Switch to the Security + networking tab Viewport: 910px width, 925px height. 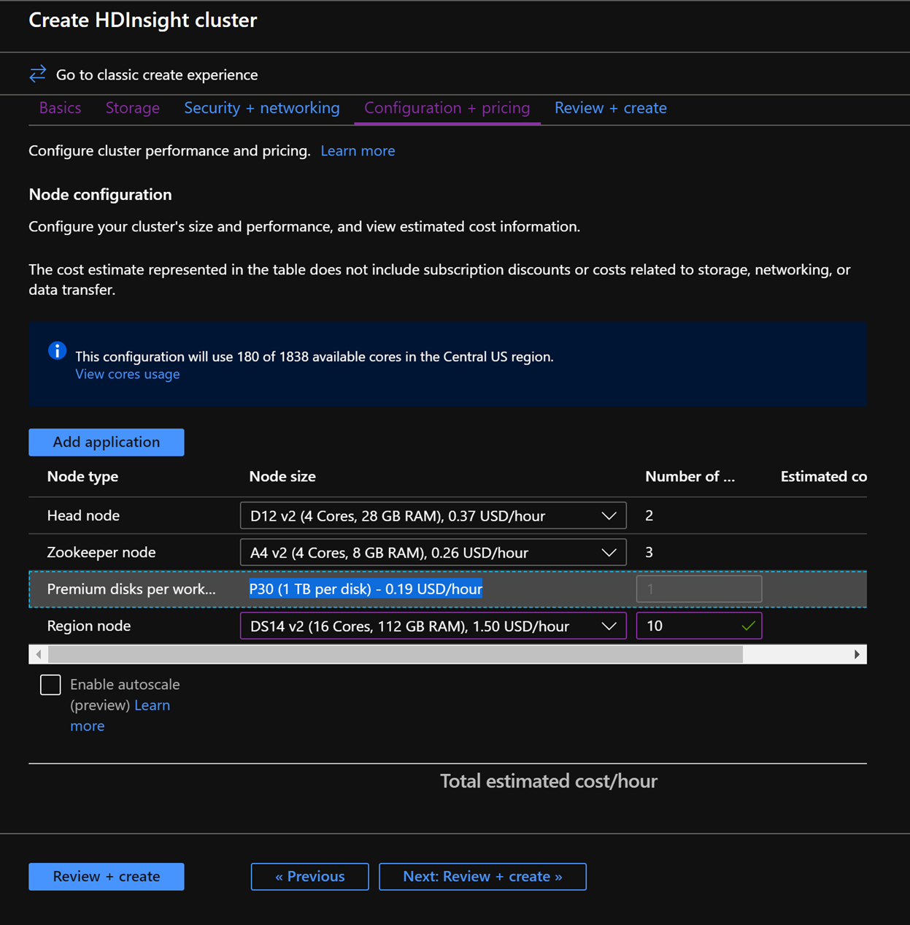pos(261,107)
